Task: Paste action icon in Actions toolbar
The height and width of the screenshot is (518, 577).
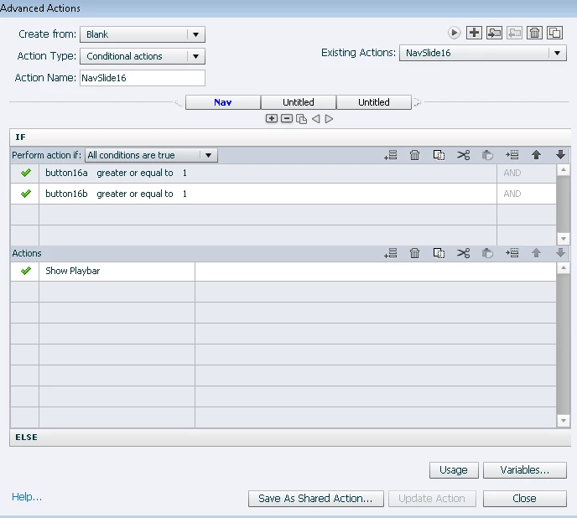Action: [x=487, y=253]
